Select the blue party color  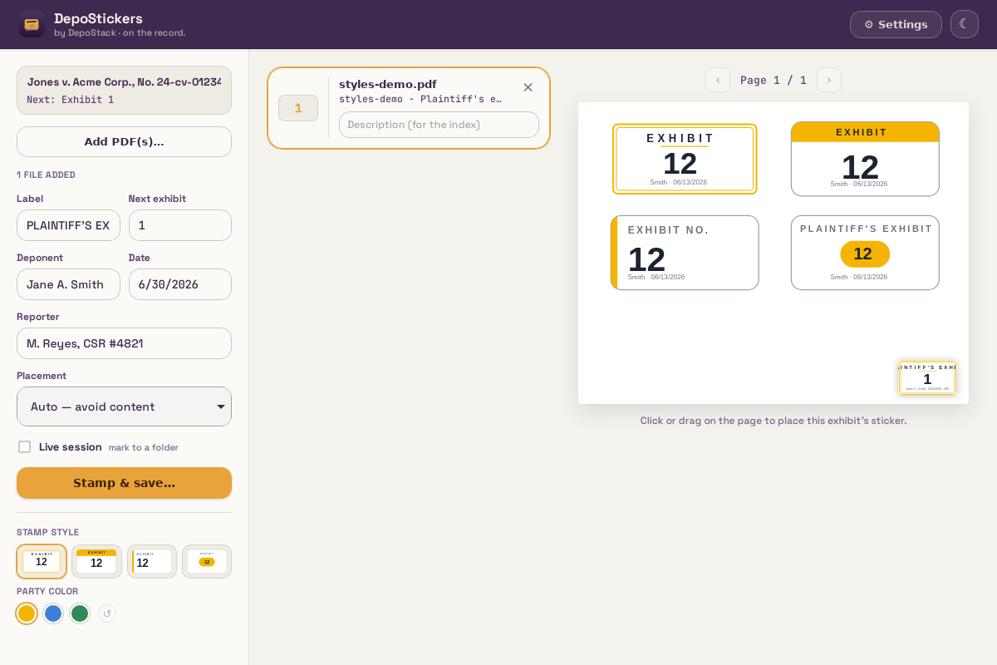point(53,613)
